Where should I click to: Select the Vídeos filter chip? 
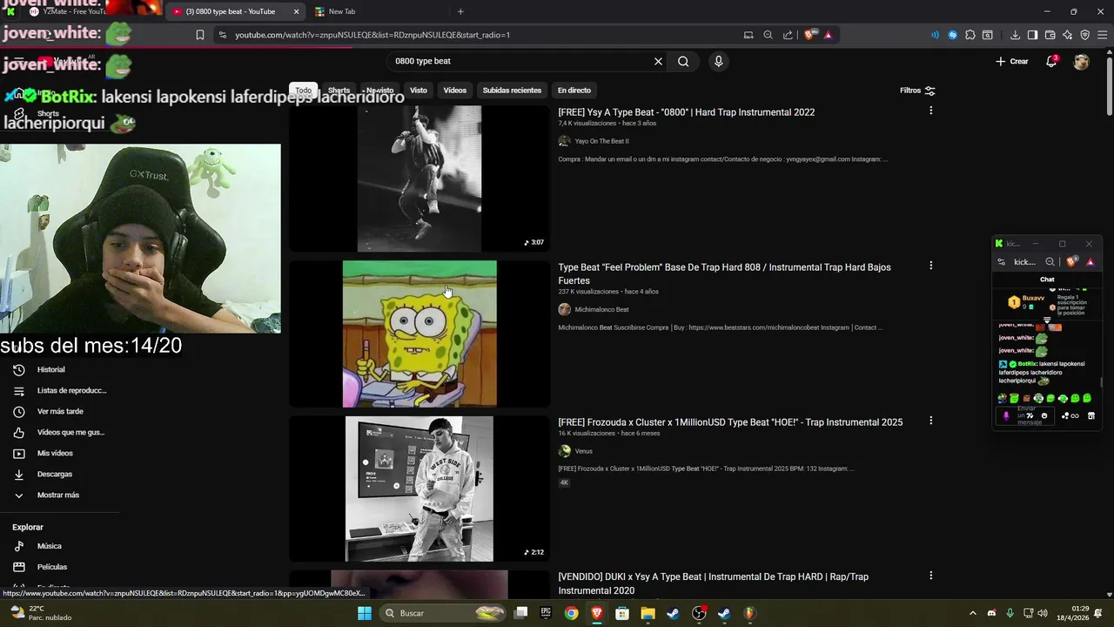[x=455, y=91]
